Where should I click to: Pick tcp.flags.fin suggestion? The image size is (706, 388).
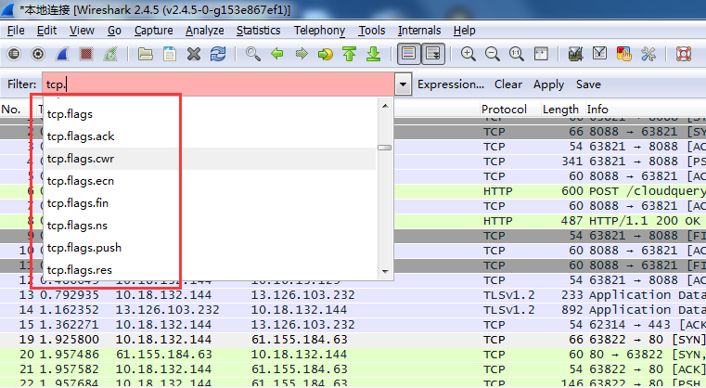tap(210, 203)
